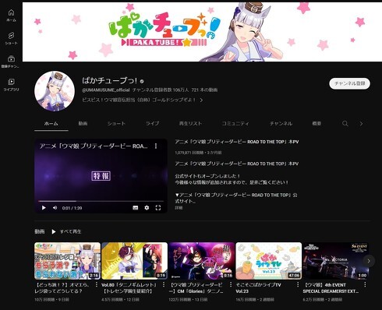This screenshot has width=382, height=310.
Task: Seek on the featured video progress bar
Action: click(101, 201)
